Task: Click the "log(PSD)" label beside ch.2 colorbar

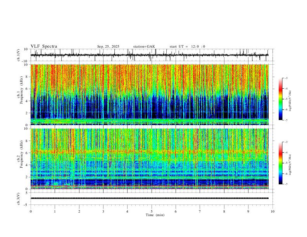Action: pos(290,165)
